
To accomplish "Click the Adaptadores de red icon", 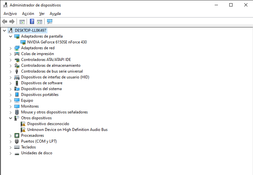I will point(17,48).
